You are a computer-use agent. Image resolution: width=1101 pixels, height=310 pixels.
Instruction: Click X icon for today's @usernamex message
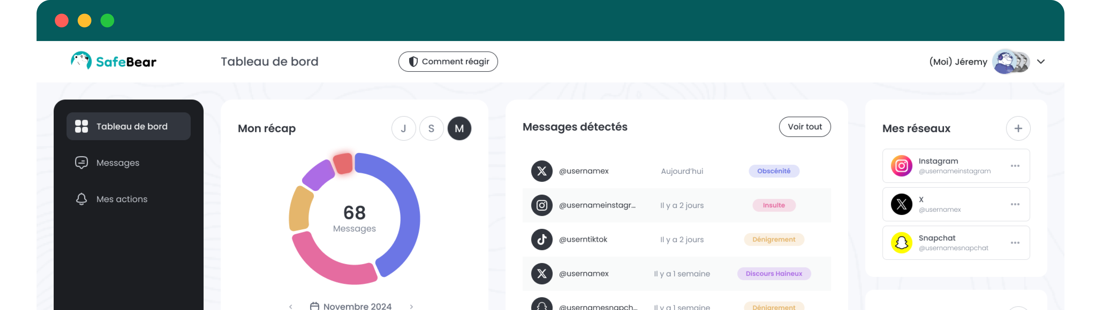542,171
